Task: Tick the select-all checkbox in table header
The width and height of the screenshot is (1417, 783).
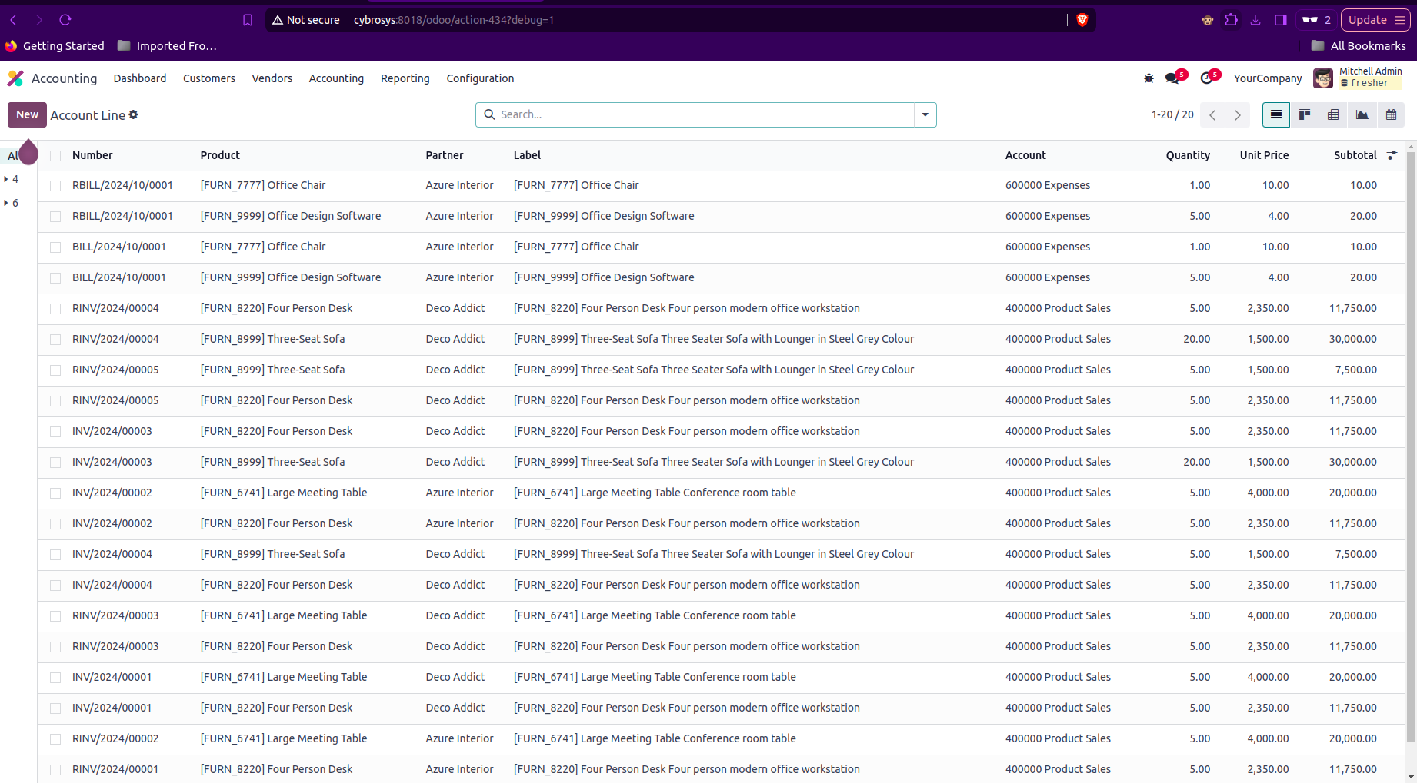Action: (55, 156)
